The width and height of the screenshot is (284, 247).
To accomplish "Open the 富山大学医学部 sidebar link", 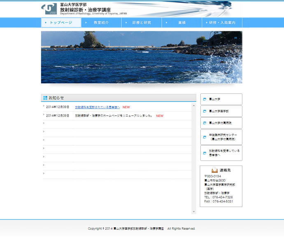I will [221, 111].
